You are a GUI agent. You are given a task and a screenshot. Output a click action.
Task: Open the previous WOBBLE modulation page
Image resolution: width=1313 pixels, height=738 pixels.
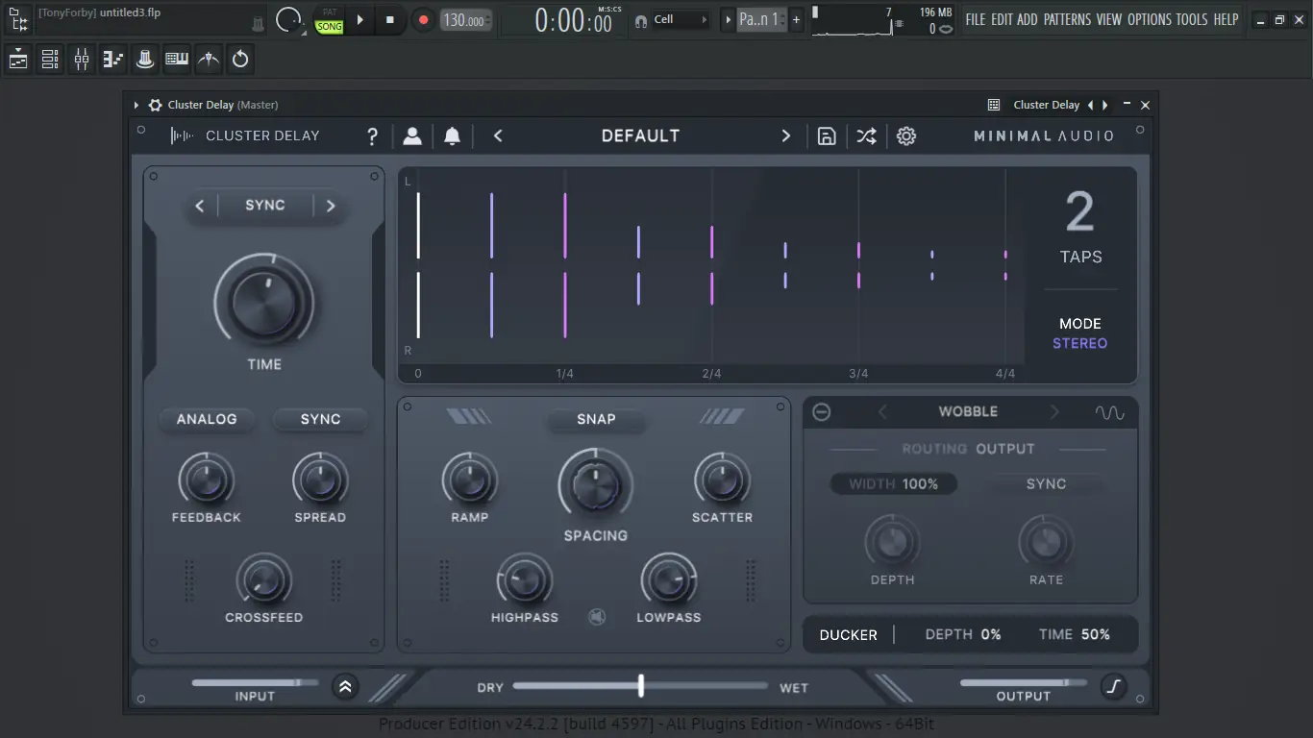883,411
